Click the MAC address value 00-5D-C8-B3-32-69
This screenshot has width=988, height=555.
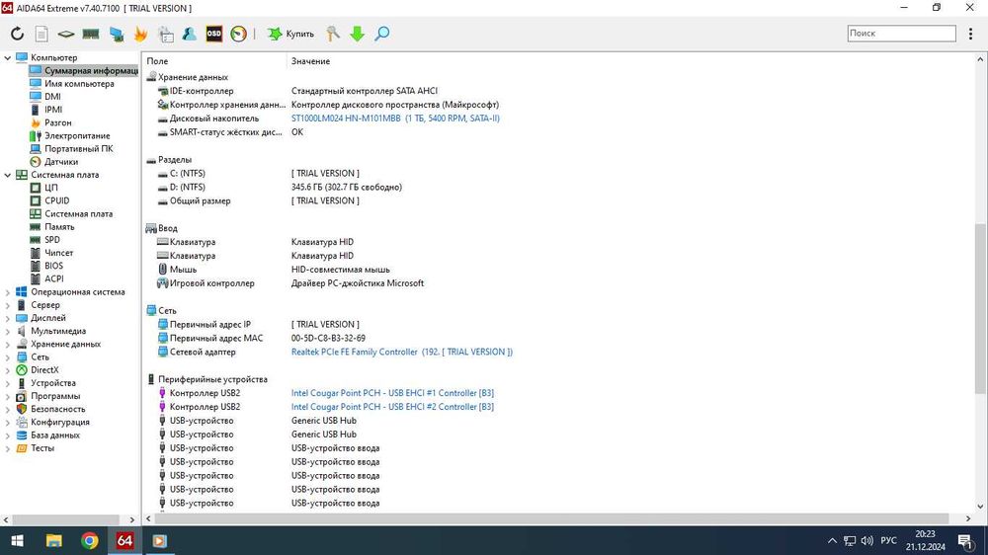(328, 339)
